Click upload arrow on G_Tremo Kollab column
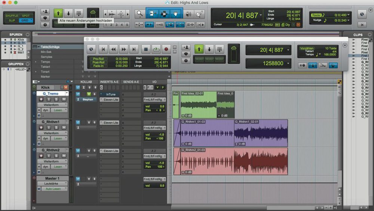This screenshot has width=374, height=211. click(x=89, y=94)
